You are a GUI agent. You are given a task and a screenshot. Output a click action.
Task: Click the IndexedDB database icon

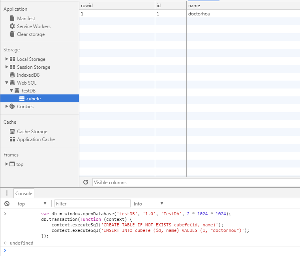pyautogui.click(x=12, y=75)
